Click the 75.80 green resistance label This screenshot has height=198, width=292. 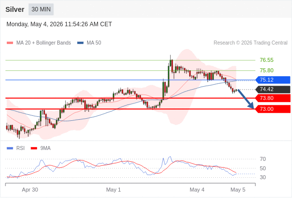click(x=267, y=70)
